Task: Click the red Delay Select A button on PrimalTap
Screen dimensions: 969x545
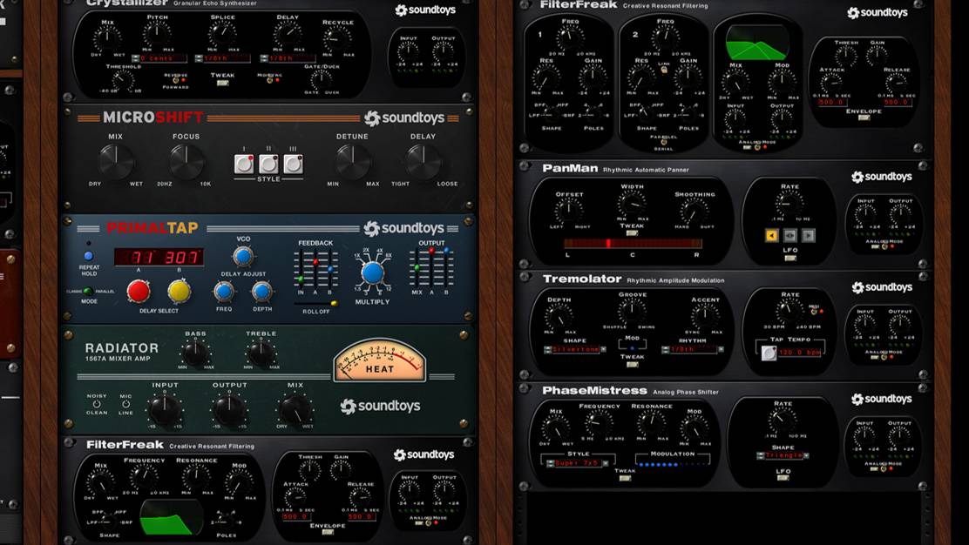Action: pyautogui.click(x=139, y=291)
